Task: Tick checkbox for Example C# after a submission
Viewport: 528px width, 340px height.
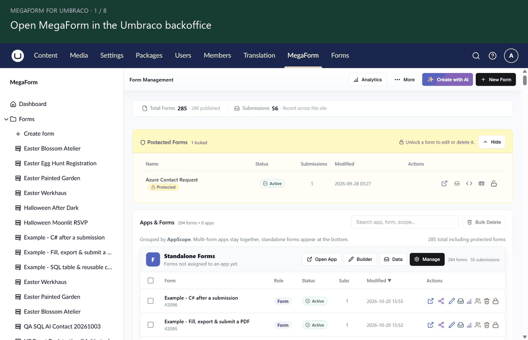Action: [150, 301]
